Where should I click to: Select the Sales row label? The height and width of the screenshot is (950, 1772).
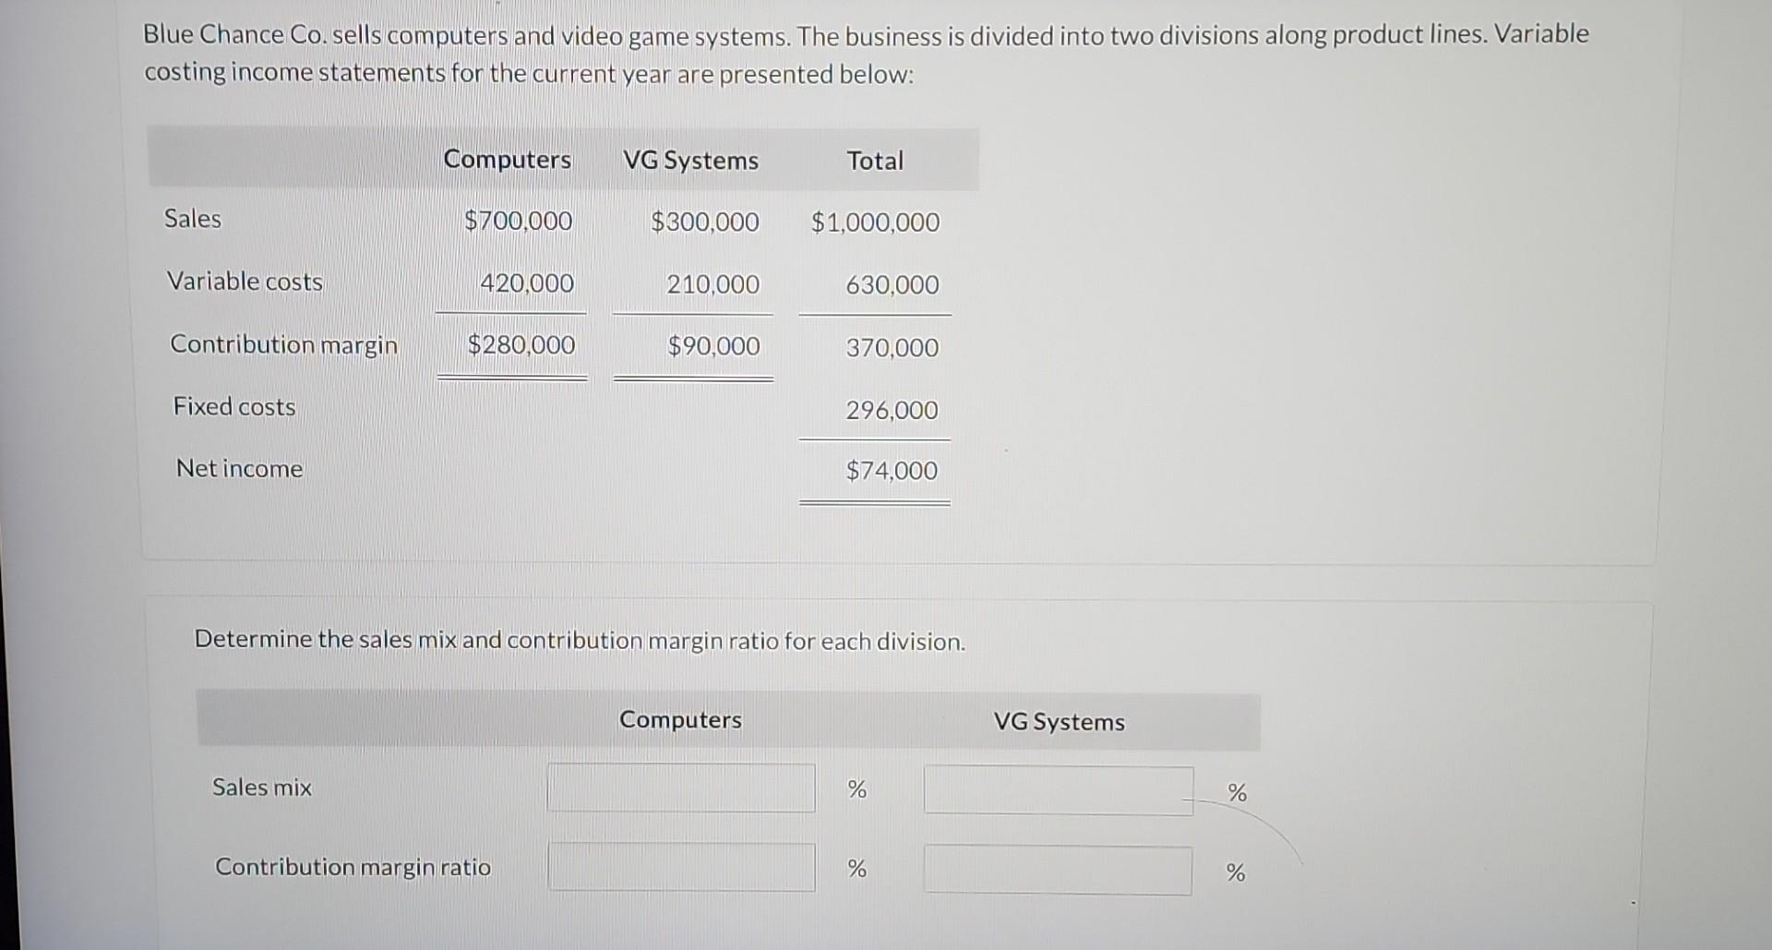[x=193, y=219]
